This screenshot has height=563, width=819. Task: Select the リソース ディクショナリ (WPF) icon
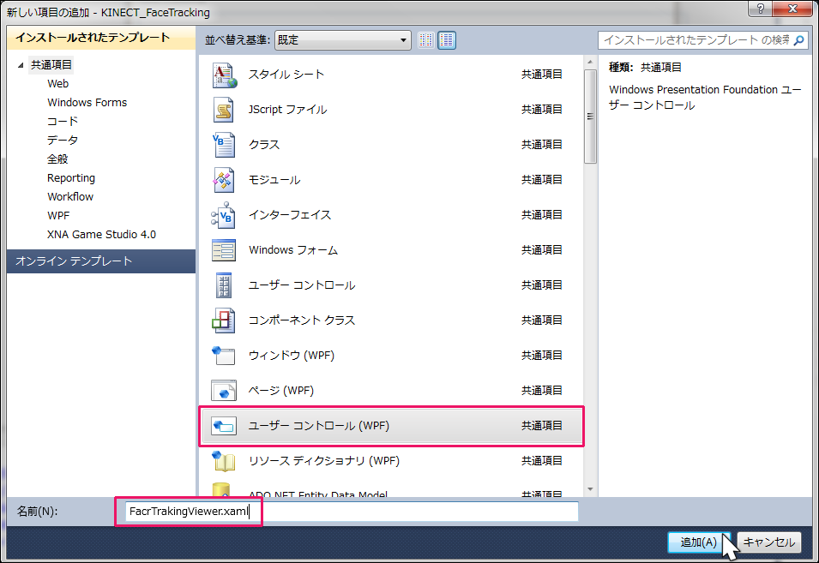tap(224, 461)
